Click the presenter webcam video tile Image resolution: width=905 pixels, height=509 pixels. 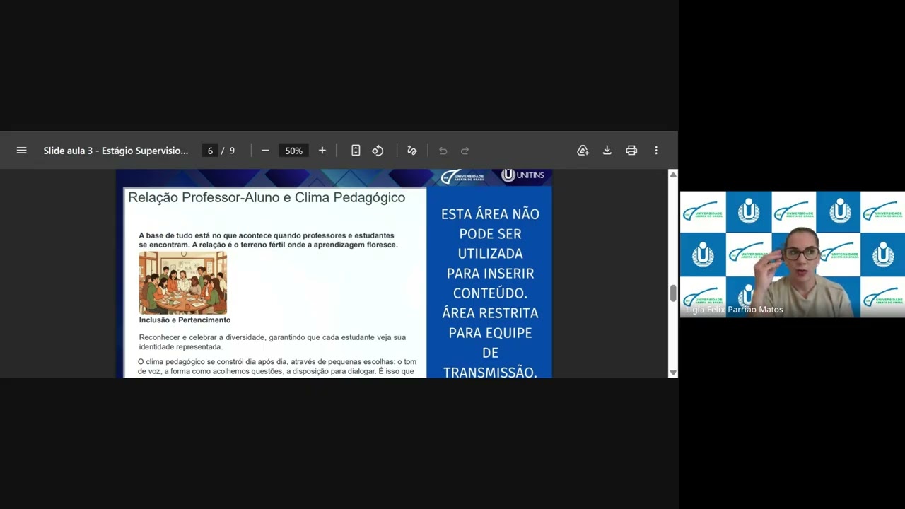click(x=792, y=255)
